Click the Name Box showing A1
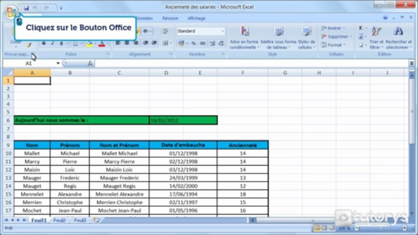Image resolution: width=418 pixels, height=235 pixels. pyautogui.click(x=29, y=63)
